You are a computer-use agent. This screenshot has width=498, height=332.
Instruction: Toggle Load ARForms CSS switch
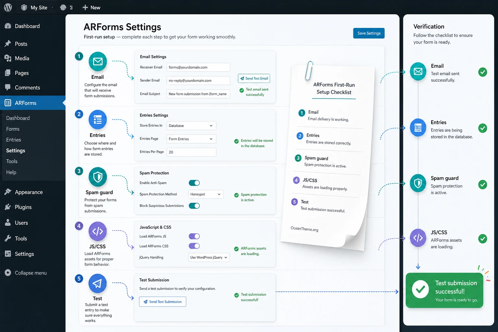click(194, 246)
